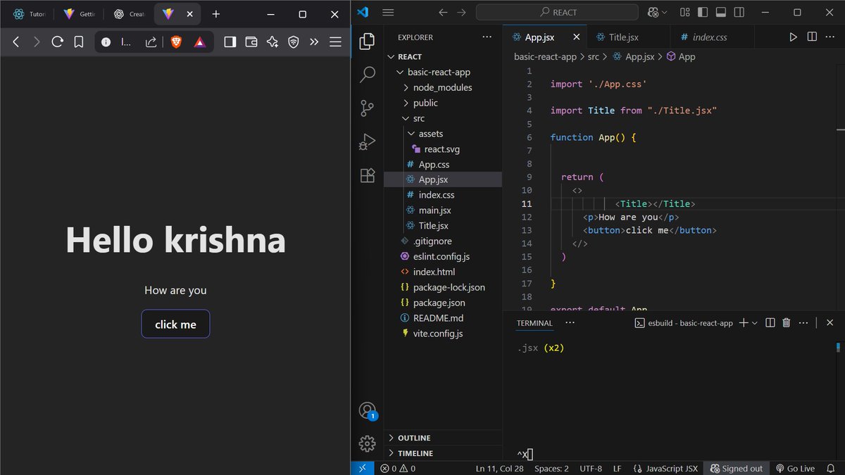This screenshot has height=475, width=845.
Task: Open the Leo AI sparkle icon in Brave
Action: click(273, 42)
